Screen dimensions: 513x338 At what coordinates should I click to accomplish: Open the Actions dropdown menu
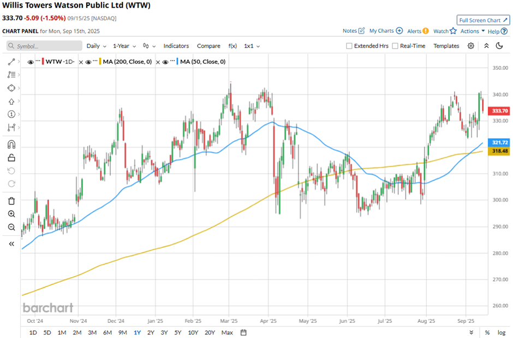tap(473, 31)
